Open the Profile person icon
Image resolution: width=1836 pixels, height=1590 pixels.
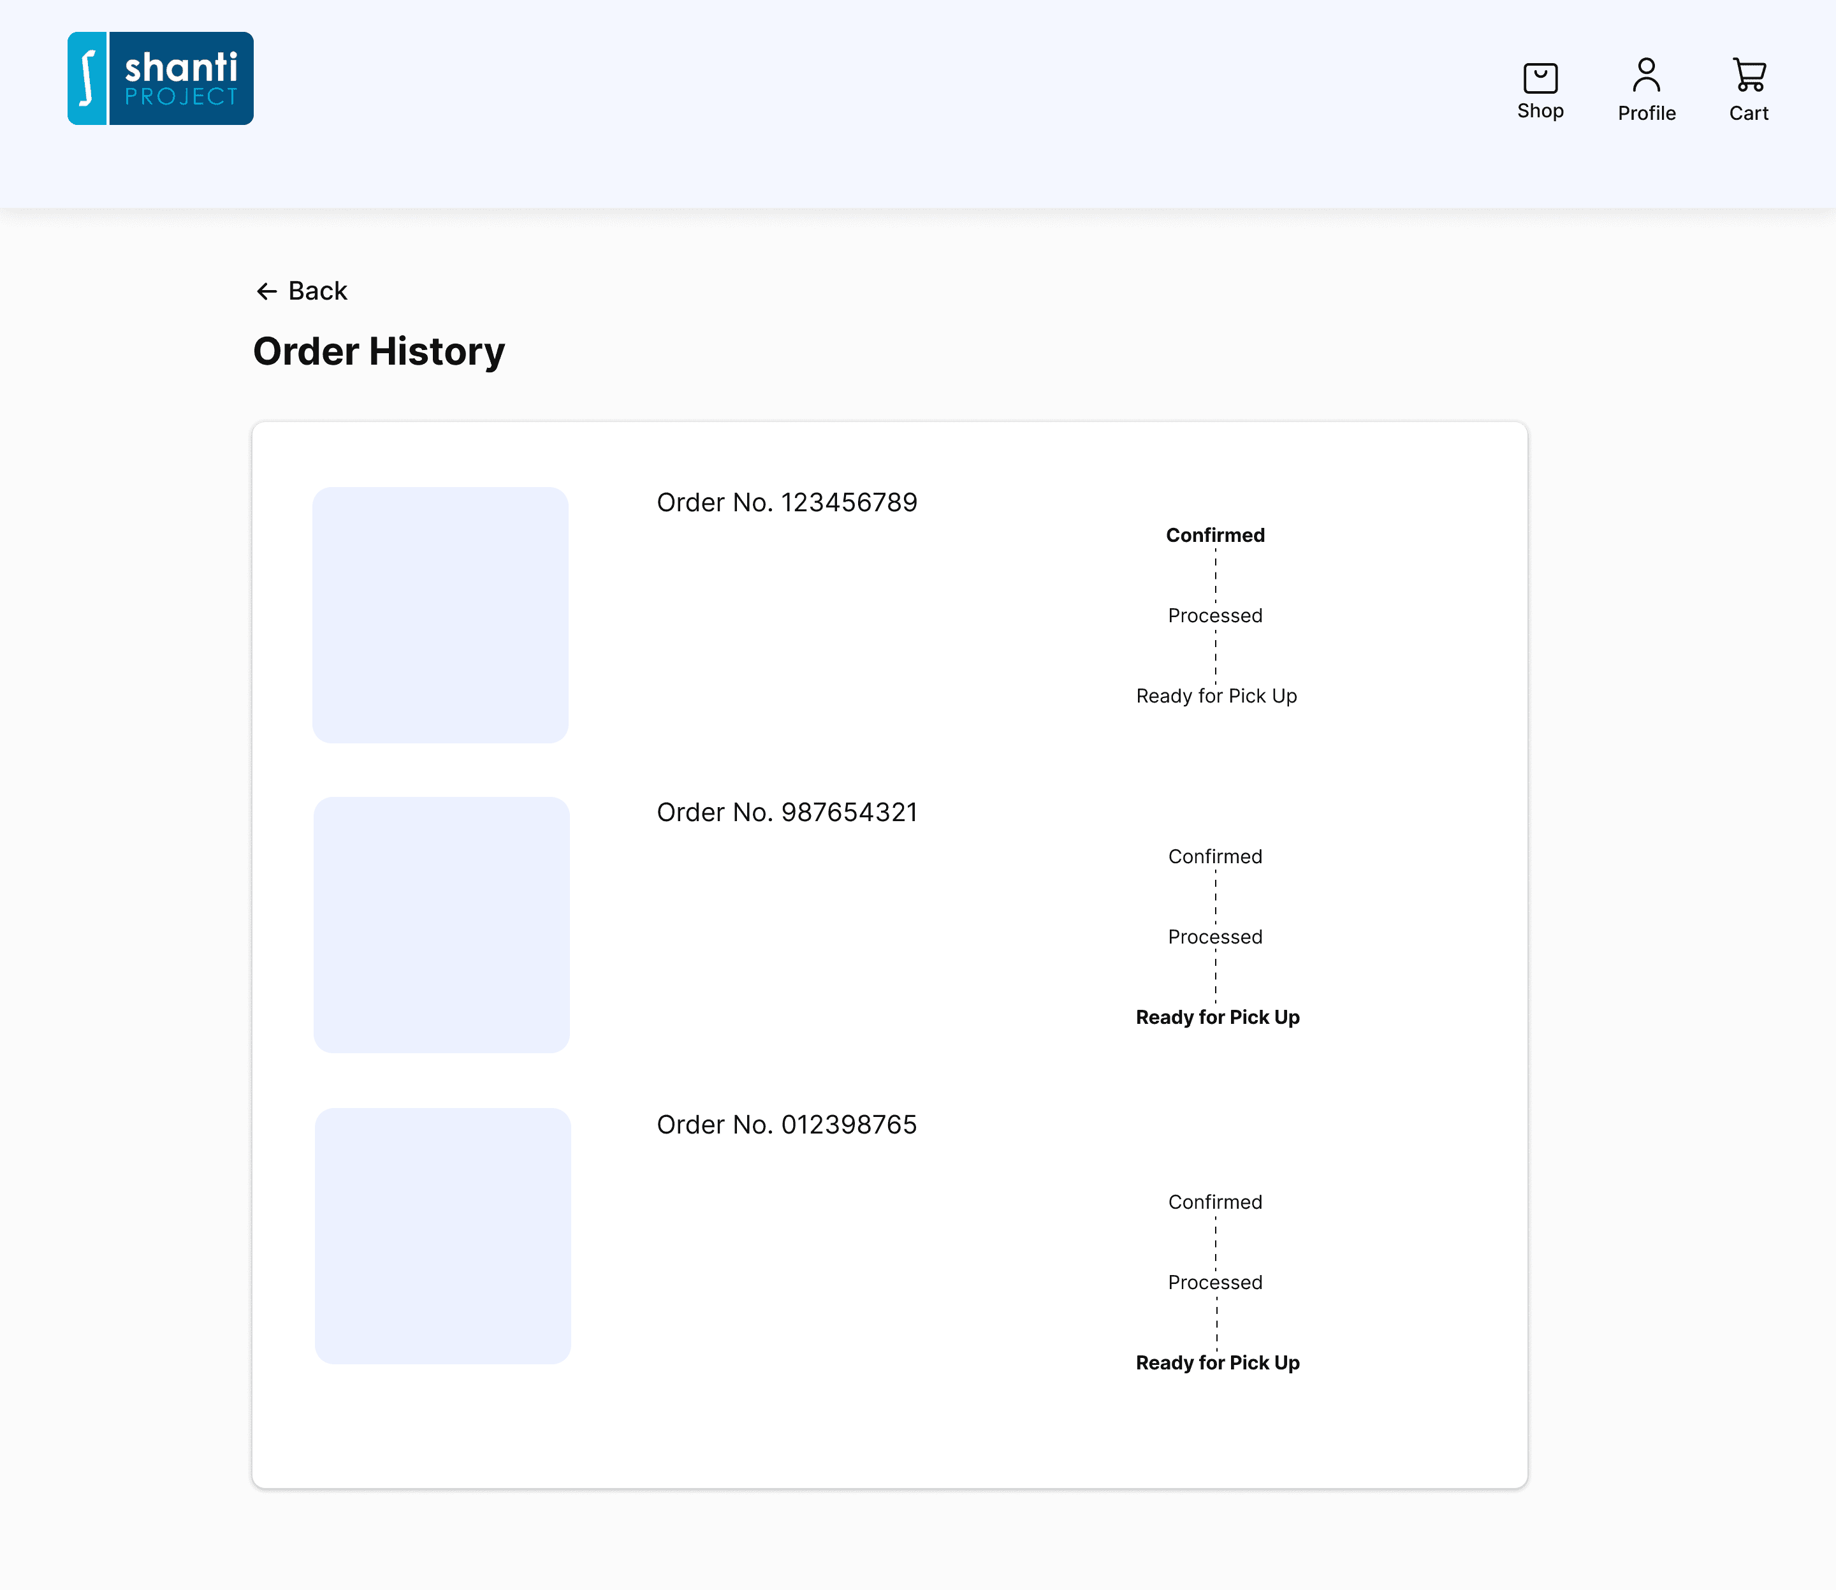pyautogui.click(x=1646, y=75)
